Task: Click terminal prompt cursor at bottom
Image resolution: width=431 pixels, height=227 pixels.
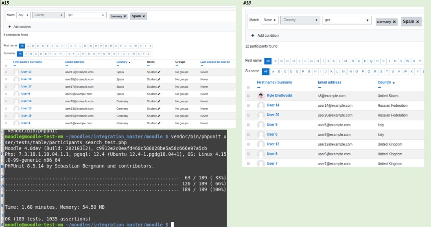Action: [x=172, y=225]
